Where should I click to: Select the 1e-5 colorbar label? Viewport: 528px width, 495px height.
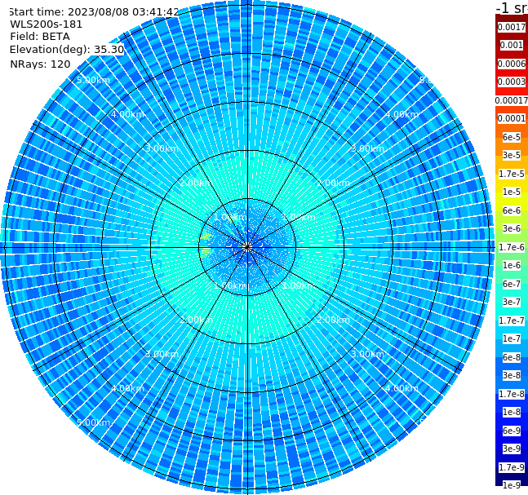[x=512, y=192]
